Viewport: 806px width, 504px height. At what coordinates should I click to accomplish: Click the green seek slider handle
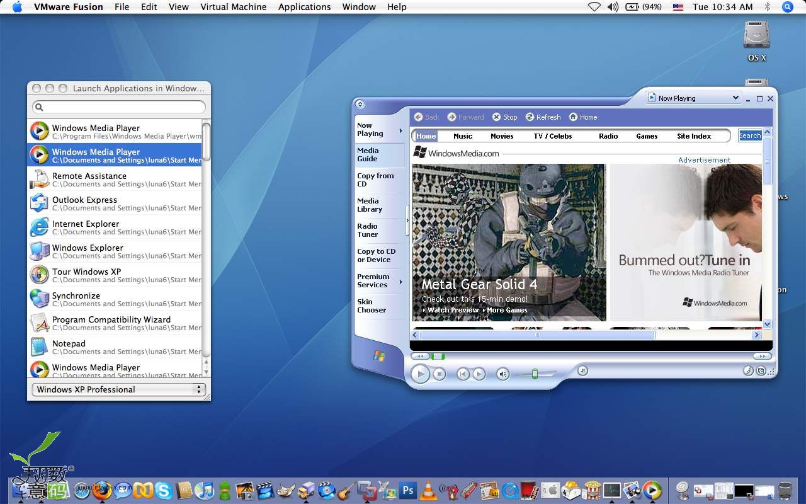pos(438,357)
